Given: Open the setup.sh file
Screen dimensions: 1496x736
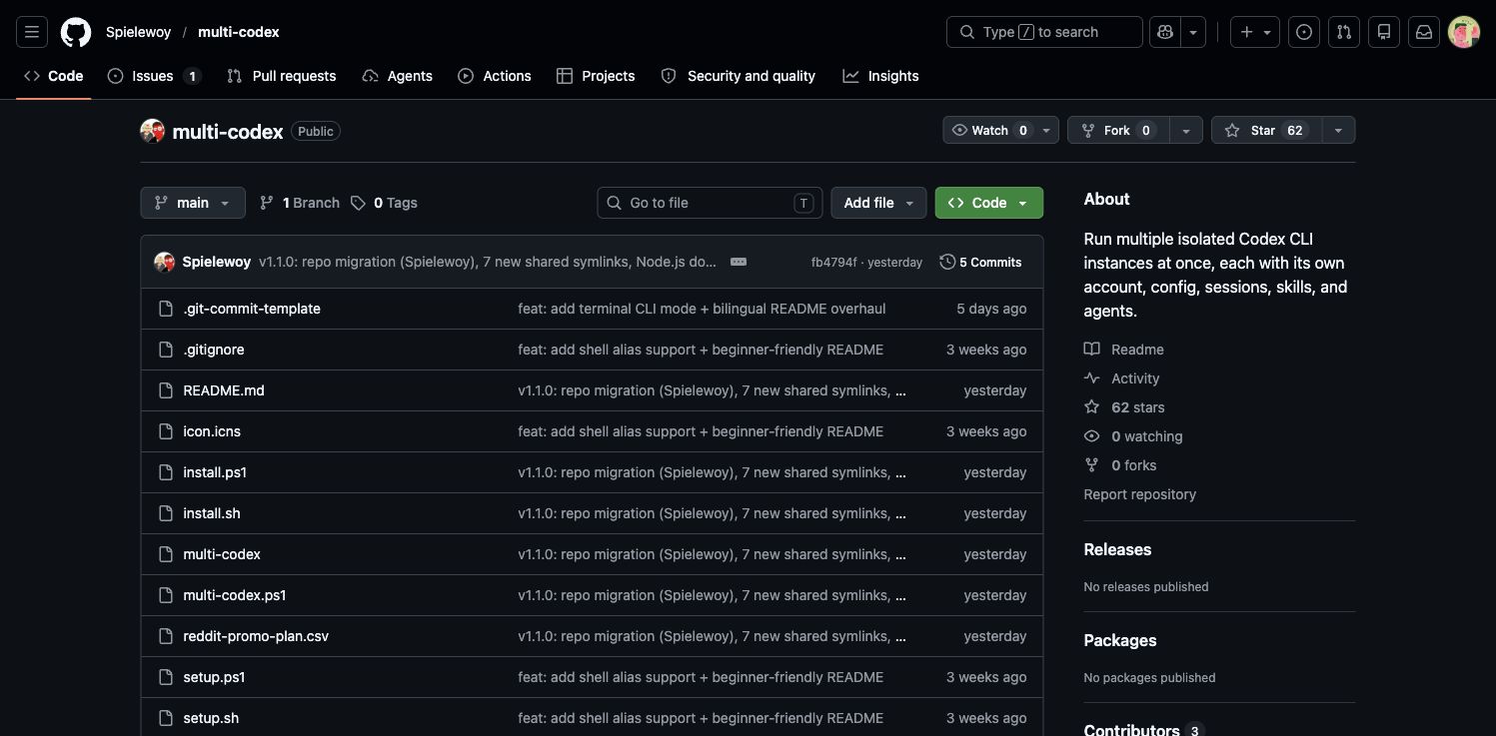Looking at the screenshot, I should pyautogui.click(x=211, y=718).
